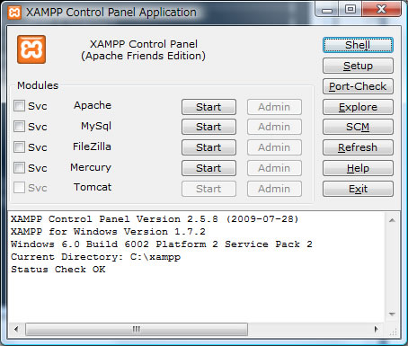Open MySql Admin

274,127
